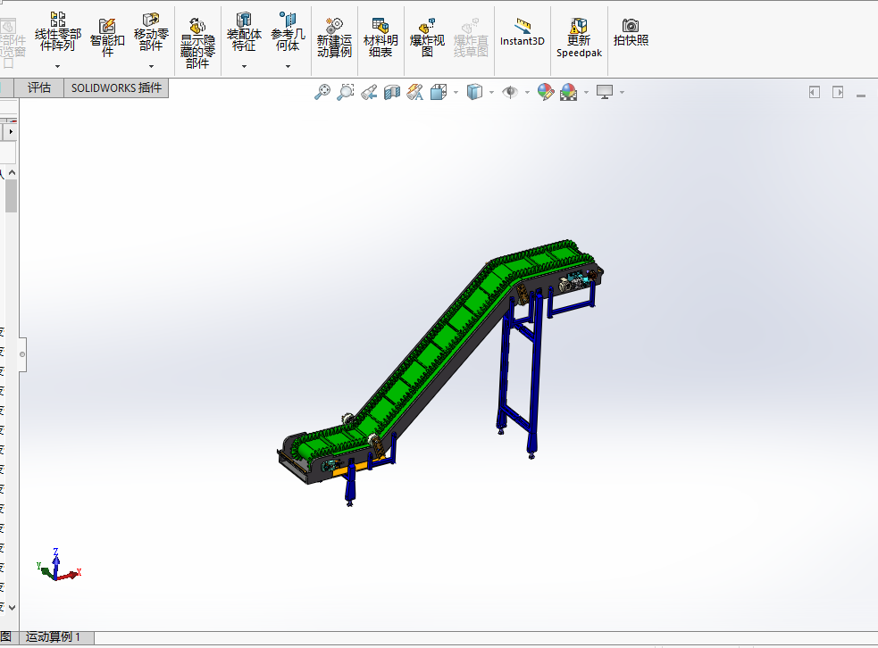Click the View Settings monitor icon

click(x=605, y=92)
